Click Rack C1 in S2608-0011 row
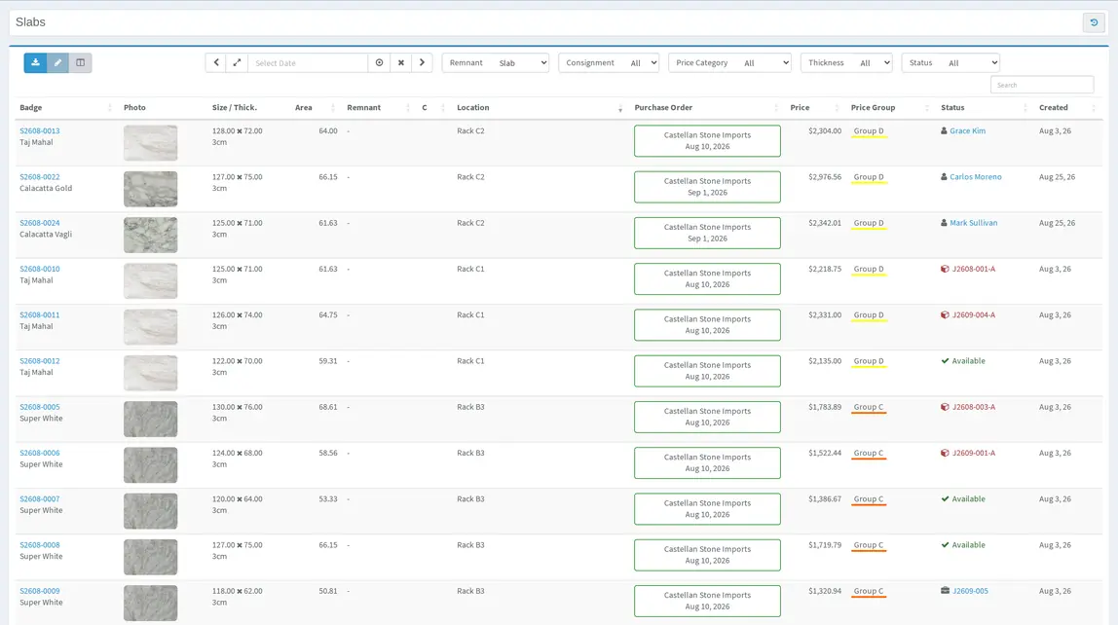Viewport: 1118px width, 625px height. [470, 315]
